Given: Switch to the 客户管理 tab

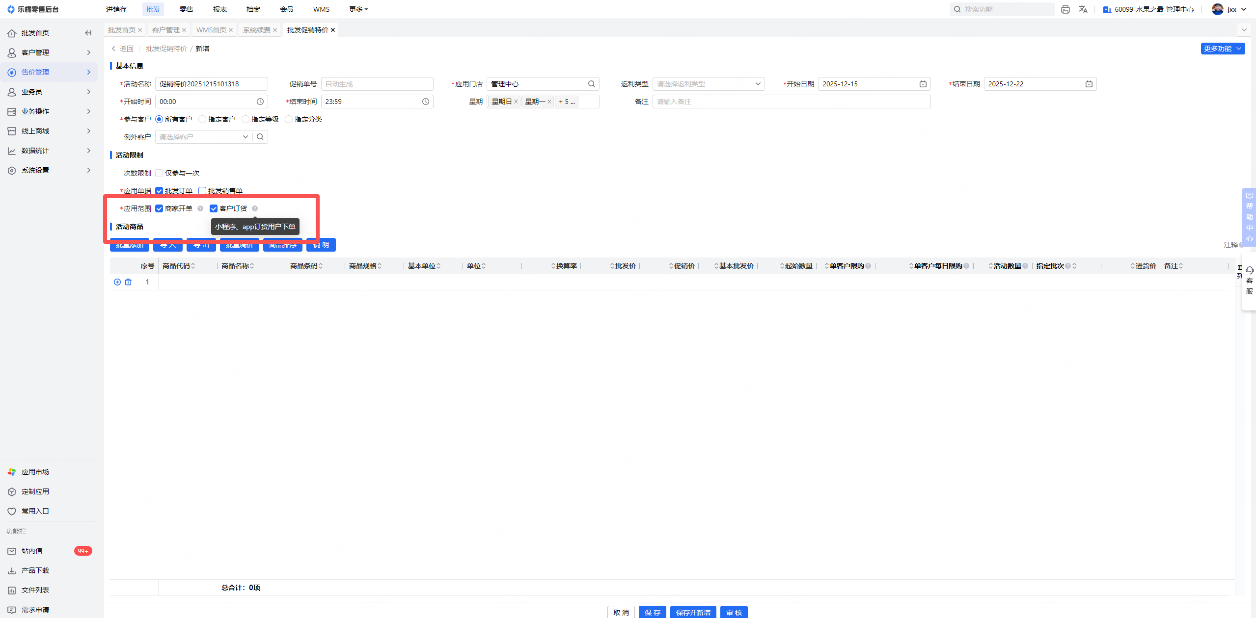Looking at the screenshot, I should [x=166, y=30].
